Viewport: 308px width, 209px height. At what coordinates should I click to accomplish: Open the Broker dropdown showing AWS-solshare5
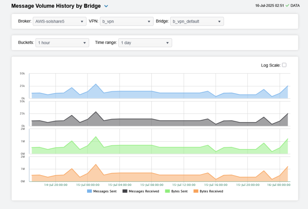(x=60, y=21)
